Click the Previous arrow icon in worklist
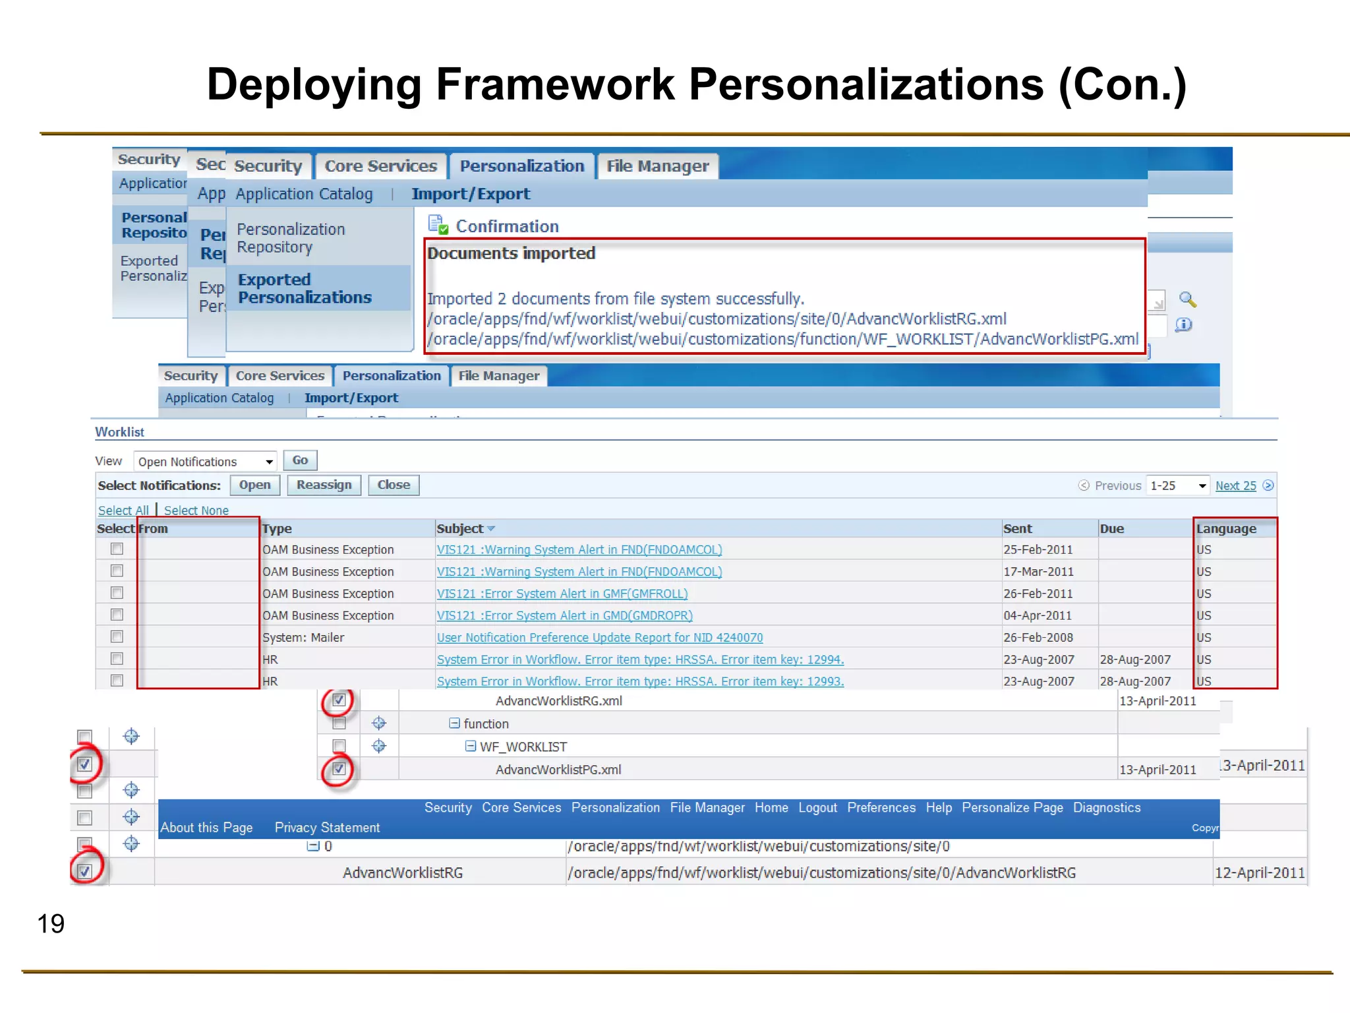The image size is (1350, 1013). pyautogui.click(x=1084, y=485)
